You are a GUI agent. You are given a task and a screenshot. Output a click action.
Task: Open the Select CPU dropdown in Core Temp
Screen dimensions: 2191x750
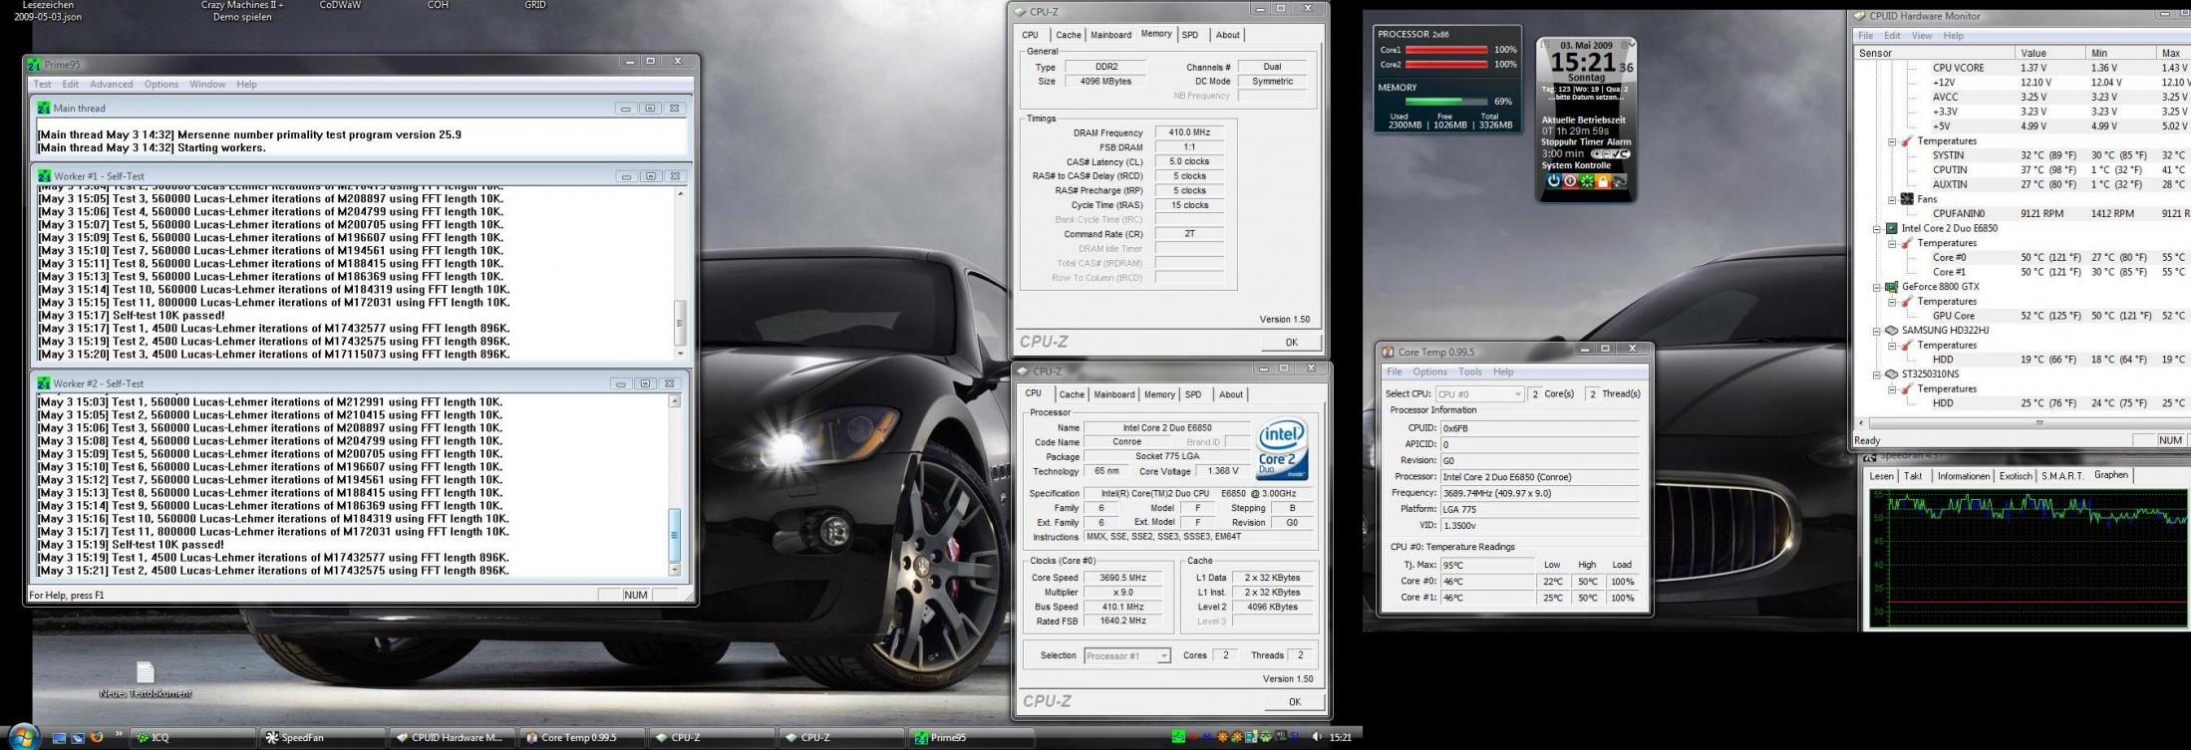[1479, 394]
